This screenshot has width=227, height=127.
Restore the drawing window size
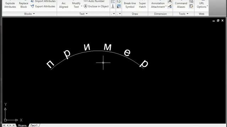pos(218,20)
